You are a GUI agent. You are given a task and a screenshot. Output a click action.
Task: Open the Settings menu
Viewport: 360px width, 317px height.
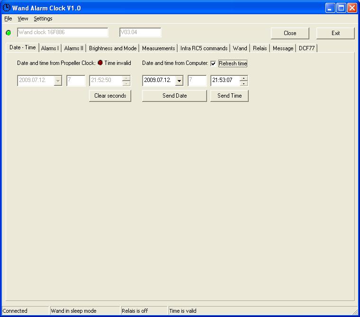click(x=43, y=18)
